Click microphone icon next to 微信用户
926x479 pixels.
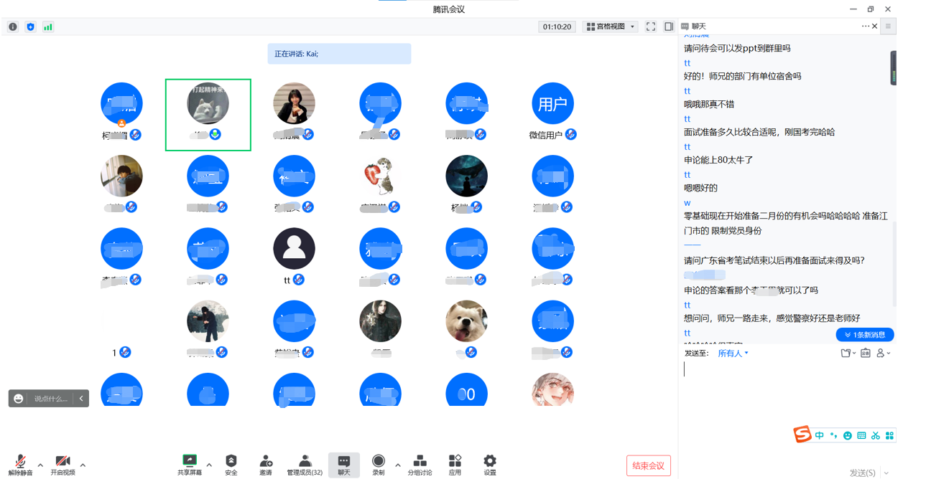[570, 134]
